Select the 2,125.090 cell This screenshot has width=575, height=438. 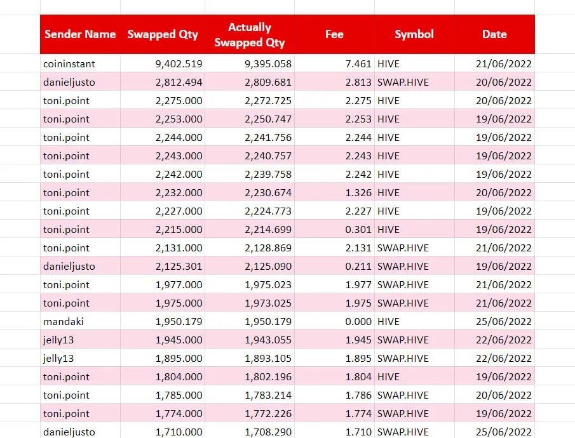click(x=249, y=266)
